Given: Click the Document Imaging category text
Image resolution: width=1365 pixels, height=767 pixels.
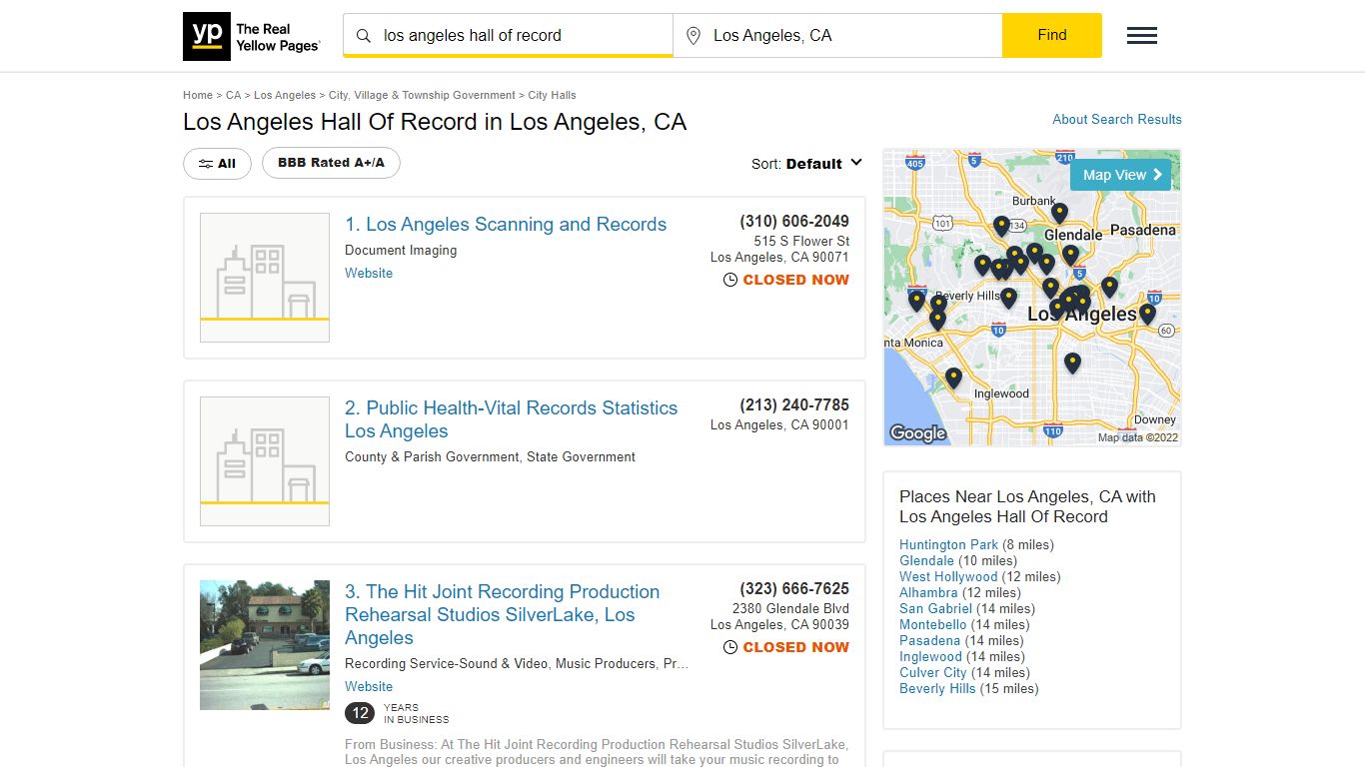Looking at the screenshot, I should 401,250.
